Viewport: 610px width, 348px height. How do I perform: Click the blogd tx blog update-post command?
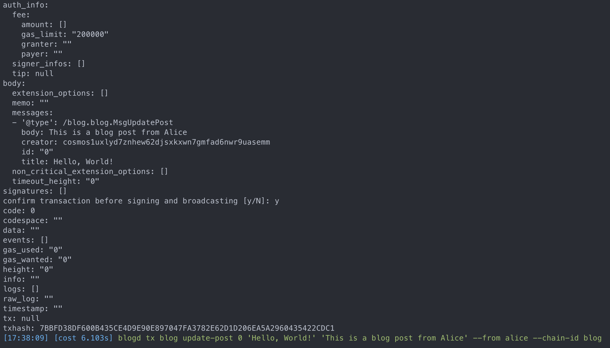pyautogui.click(x=360, y=338)
